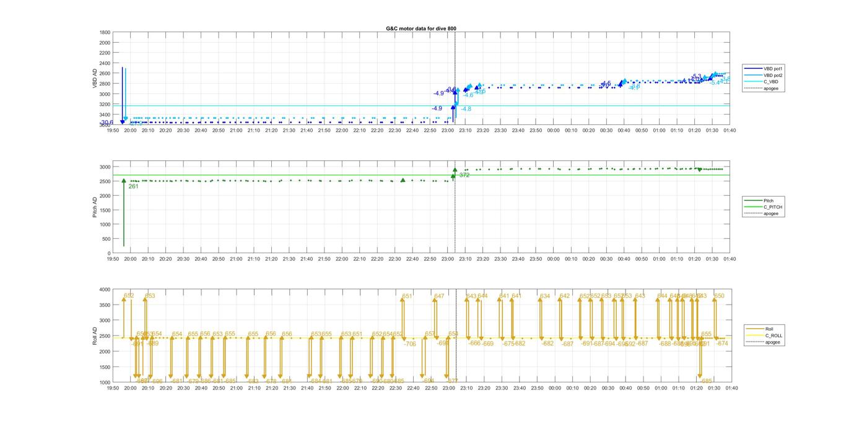Click the '4000' tick on the Roll axis
The height and width of the screenshot is (429, 867).
(105, 289)
